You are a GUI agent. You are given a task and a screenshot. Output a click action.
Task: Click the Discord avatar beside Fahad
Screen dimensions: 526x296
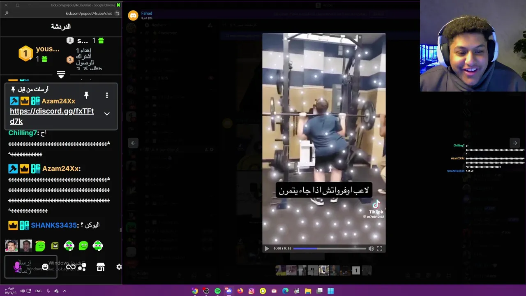coord(133,16)
